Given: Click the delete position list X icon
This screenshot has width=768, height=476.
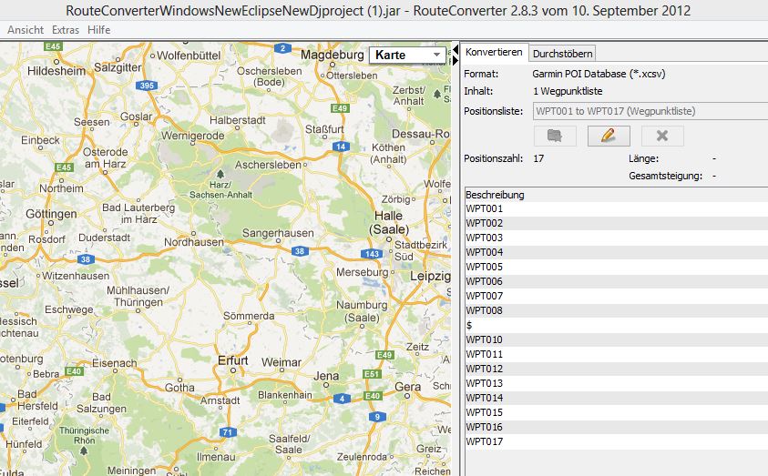Looking at the screenshot, I should click(x=662, y=136).
